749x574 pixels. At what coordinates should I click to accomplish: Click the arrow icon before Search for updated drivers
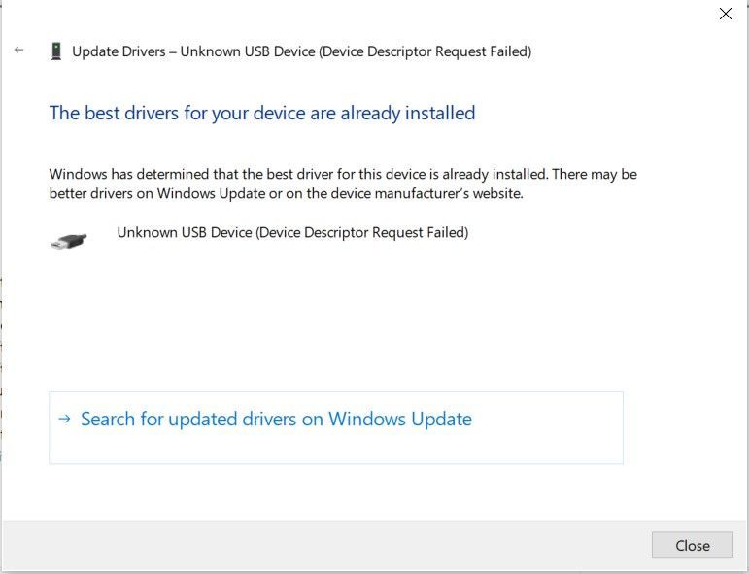pos(64,420)
